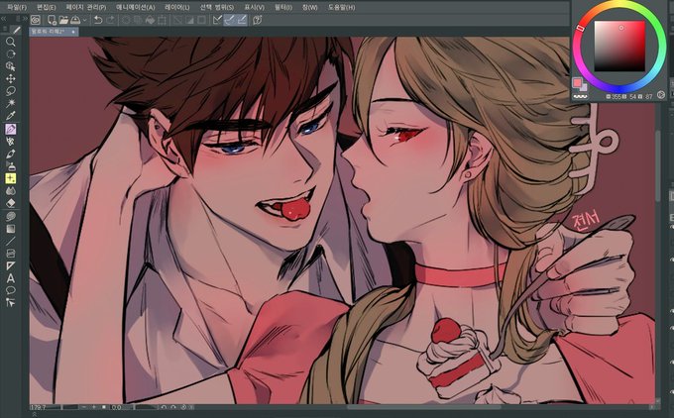
Task: Open the 도움말(H) menu
Action: point(342,7)
